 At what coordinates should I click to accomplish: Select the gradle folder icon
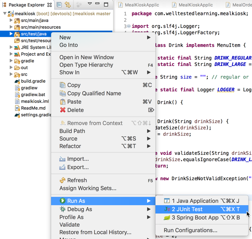pos(17,61)
